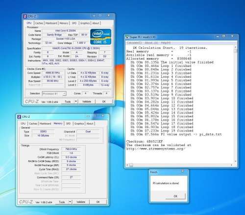Open Graphics tab in lower CPU-Z window

pyautogui.click(x=79, y=124)
